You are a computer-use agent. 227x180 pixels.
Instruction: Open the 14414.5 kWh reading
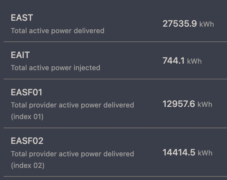pyautogui.click(x=188, y=152)
